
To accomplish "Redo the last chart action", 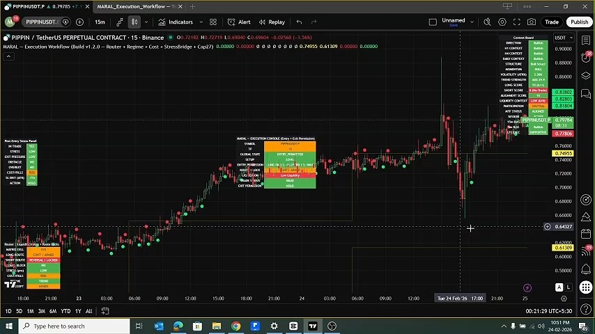I will [x=314, y=22].
